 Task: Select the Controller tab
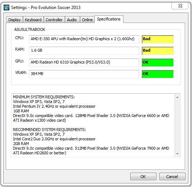tap(54, 20)
